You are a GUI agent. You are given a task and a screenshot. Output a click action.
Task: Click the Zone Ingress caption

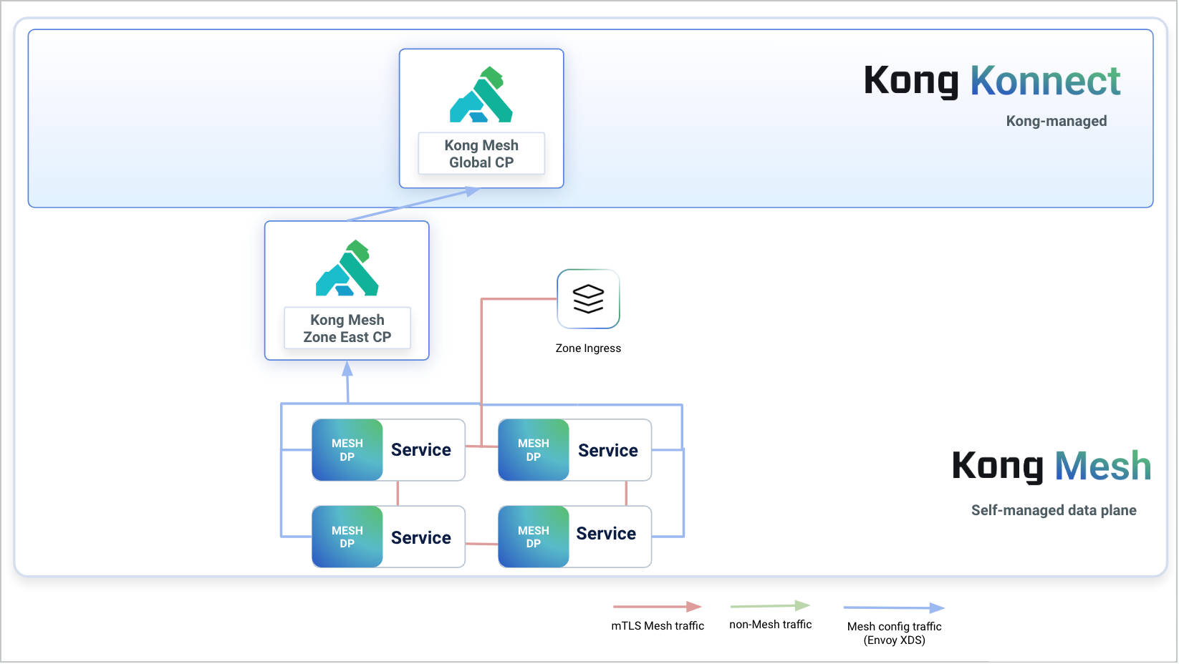pyautogui.click(x=588, y=348)
